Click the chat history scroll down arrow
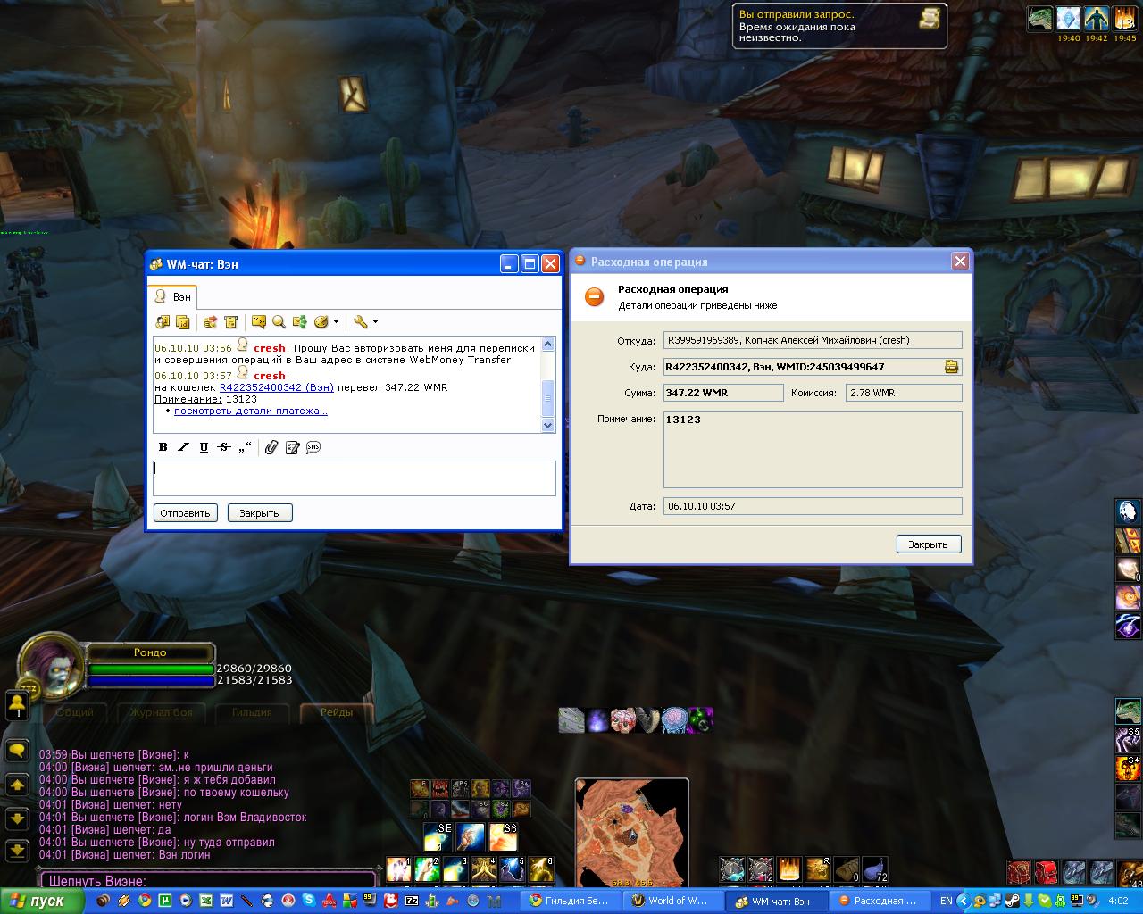 (x=548, y=425)
